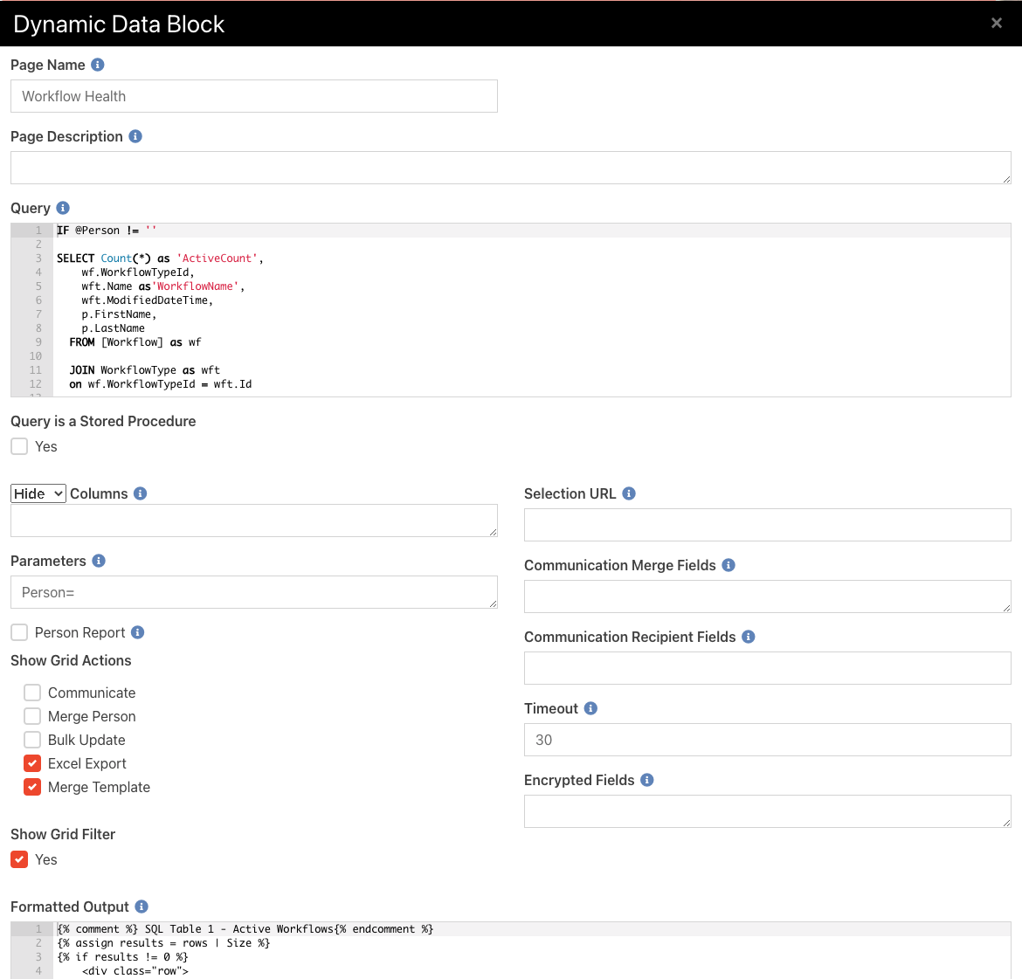Uncheck the Merge Template grid action
This screenshot has height=979, width=1022.
tap(32, 787)
